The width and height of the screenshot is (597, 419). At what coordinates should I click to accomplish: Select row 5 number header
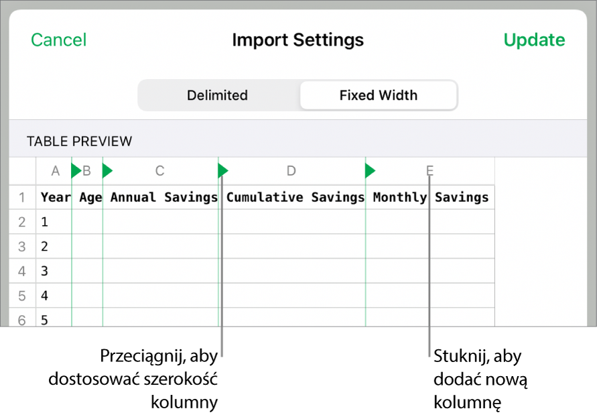click(22, 296)
